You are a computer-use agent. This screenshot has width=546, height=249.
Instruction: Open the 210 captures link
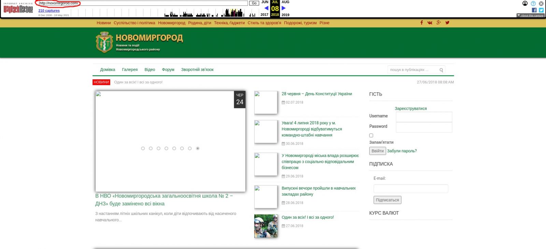click(49, 11)
